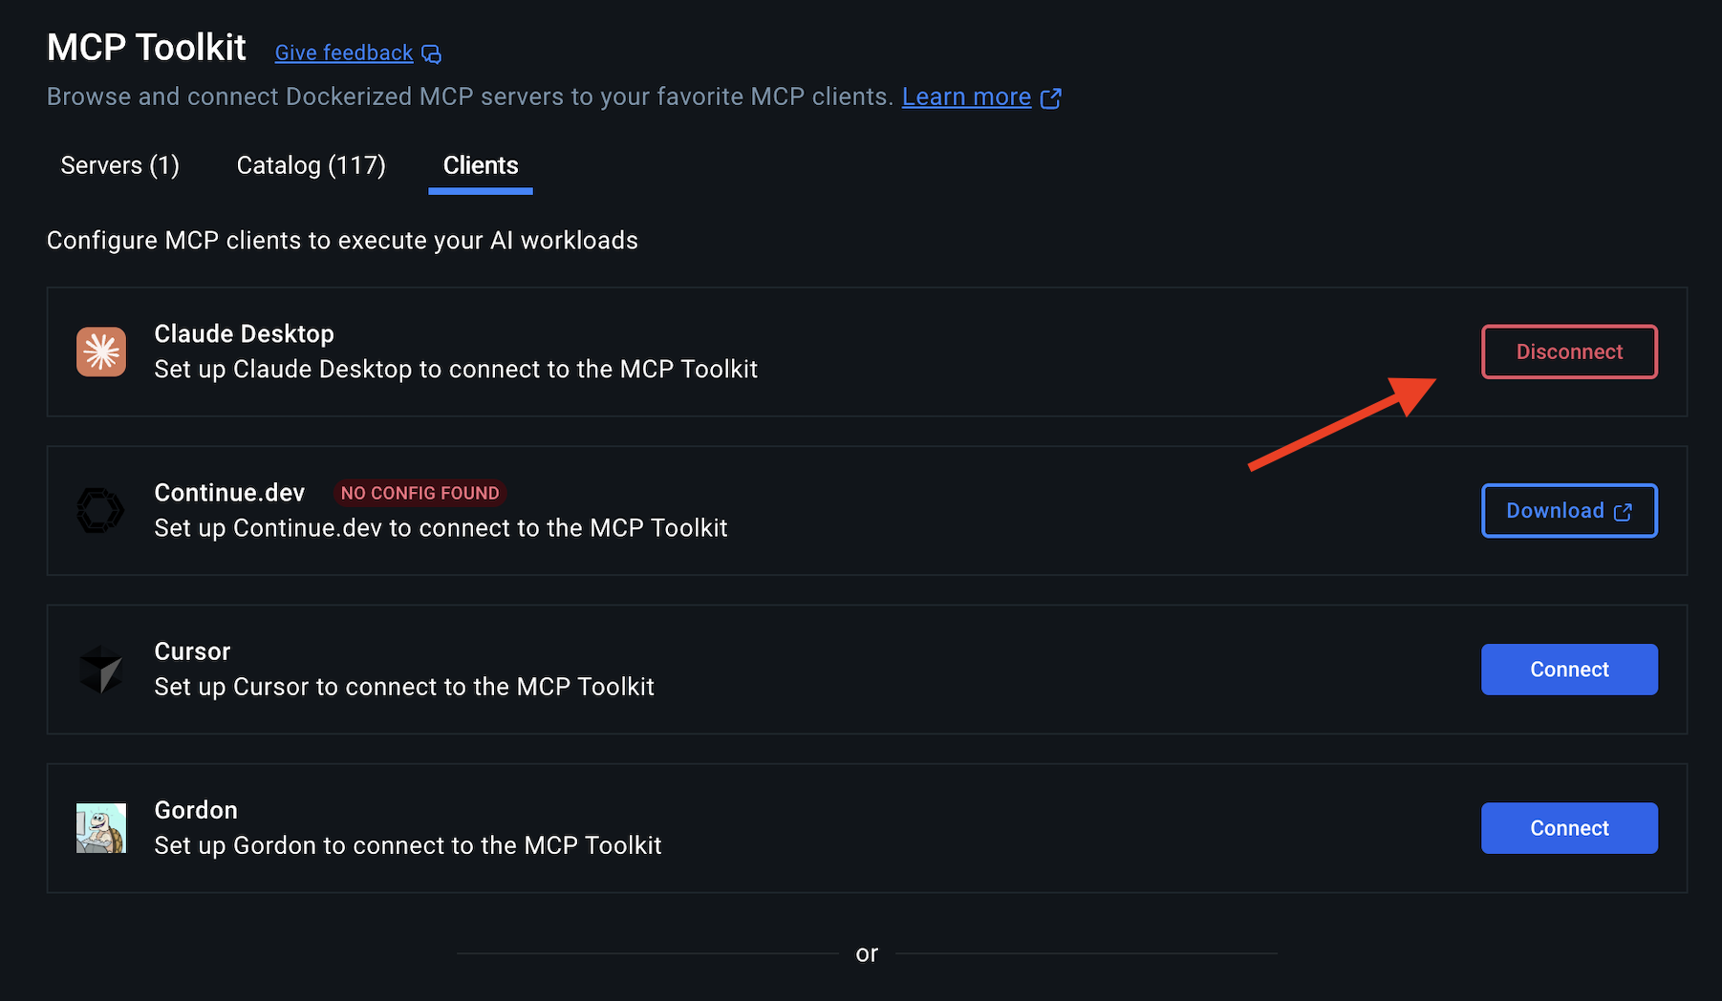
Task: Click the NO CONFIG FOUND badge
Action: (420, 493)
